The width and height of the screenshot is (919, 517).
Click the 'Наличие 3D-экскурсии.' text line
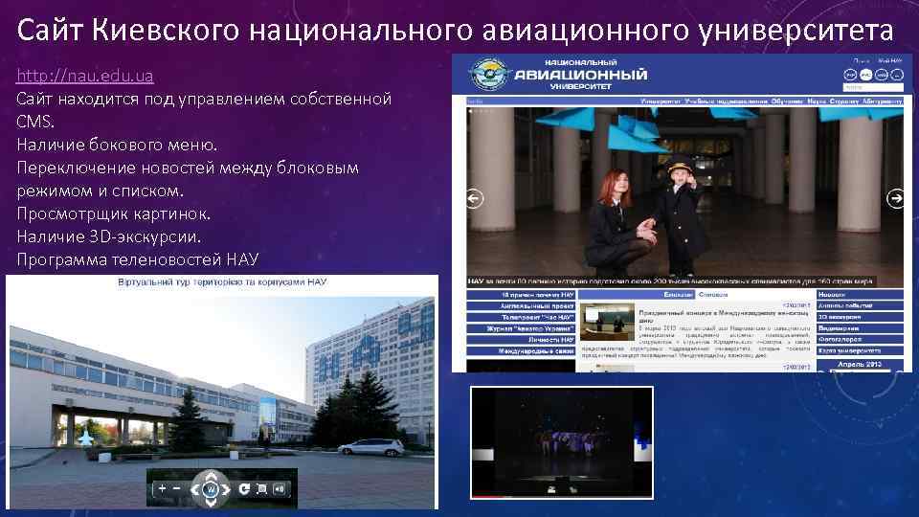tap(109, 236)
